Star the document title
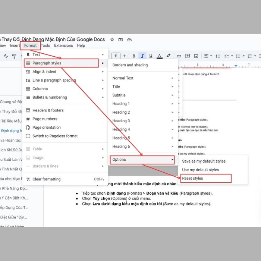 coord(112,40)
